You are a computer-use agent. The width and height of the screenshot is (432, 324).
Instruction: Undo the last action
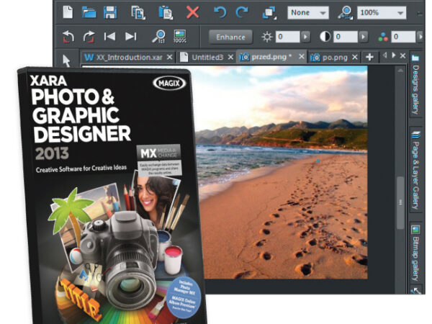[x=221, y=12]
